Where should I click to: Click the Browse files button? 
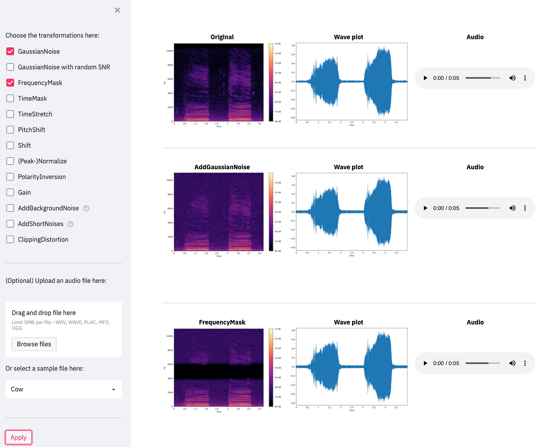pos(34,344)
